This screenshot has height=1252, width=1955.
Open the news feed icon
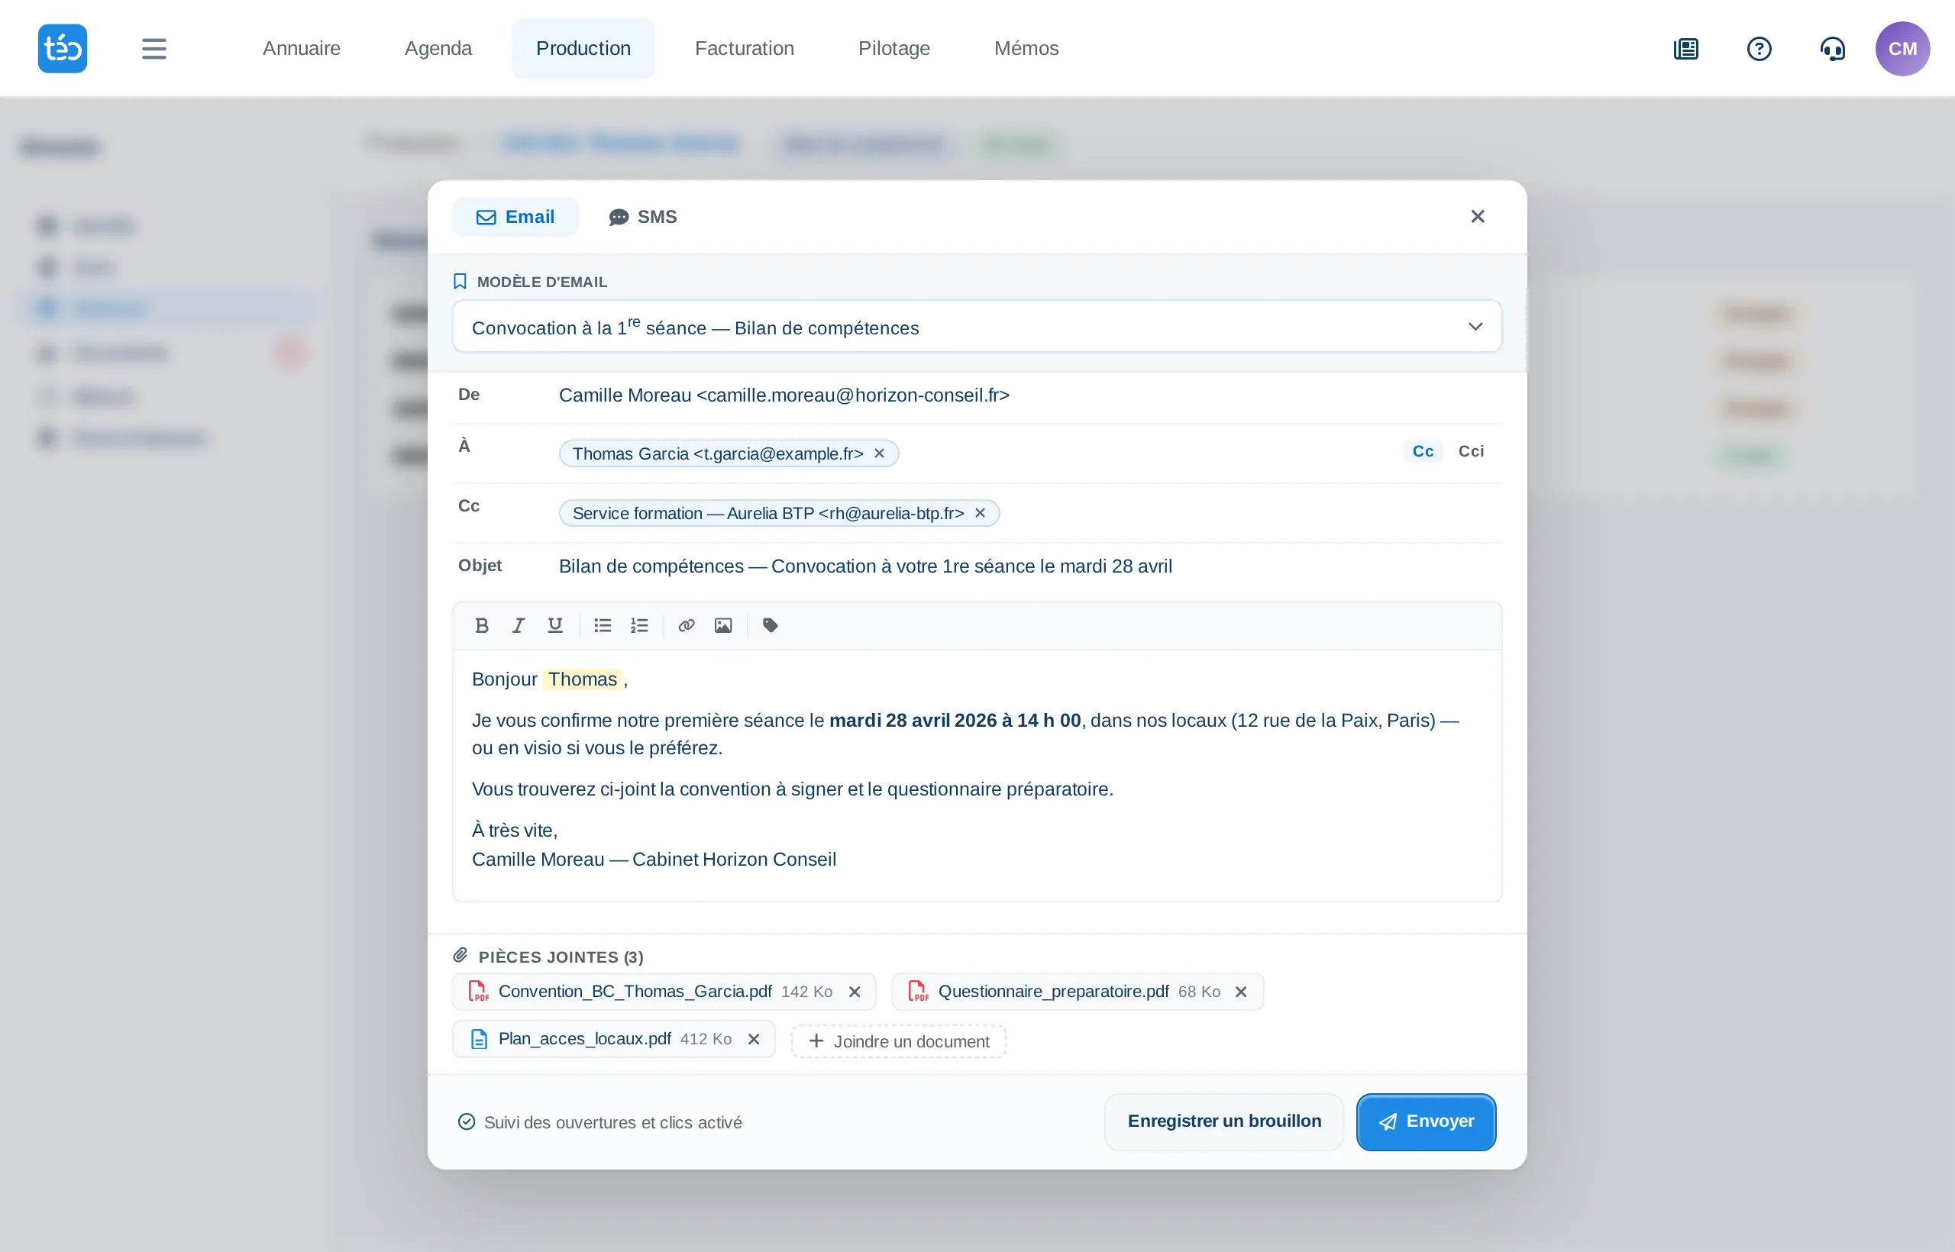point(1686,49)
